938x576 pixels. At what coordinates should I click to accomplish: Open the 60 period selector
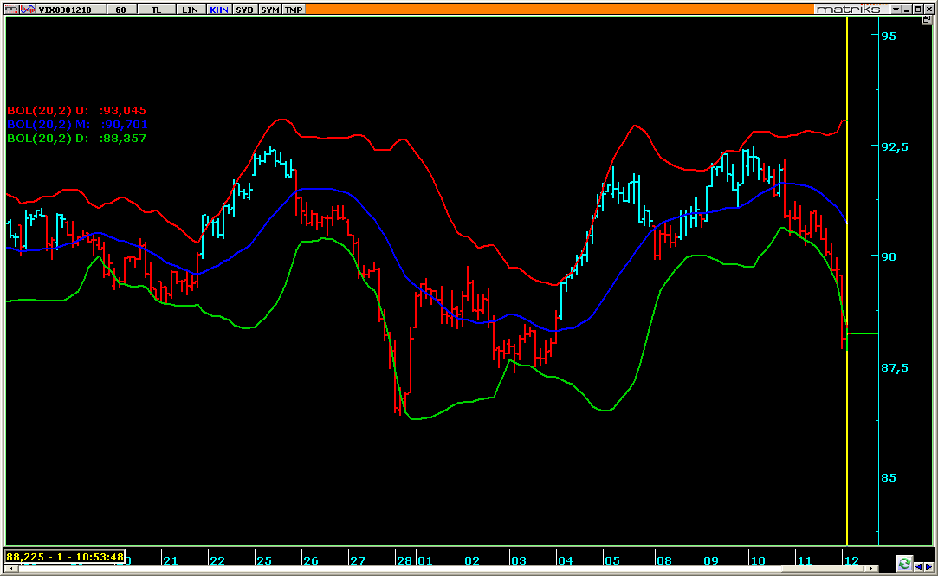pos(120,10)
